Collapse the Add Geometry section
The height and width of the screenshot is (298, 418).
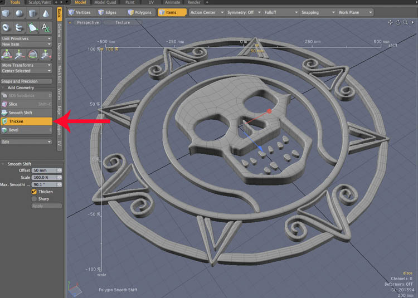pos(3,87)
